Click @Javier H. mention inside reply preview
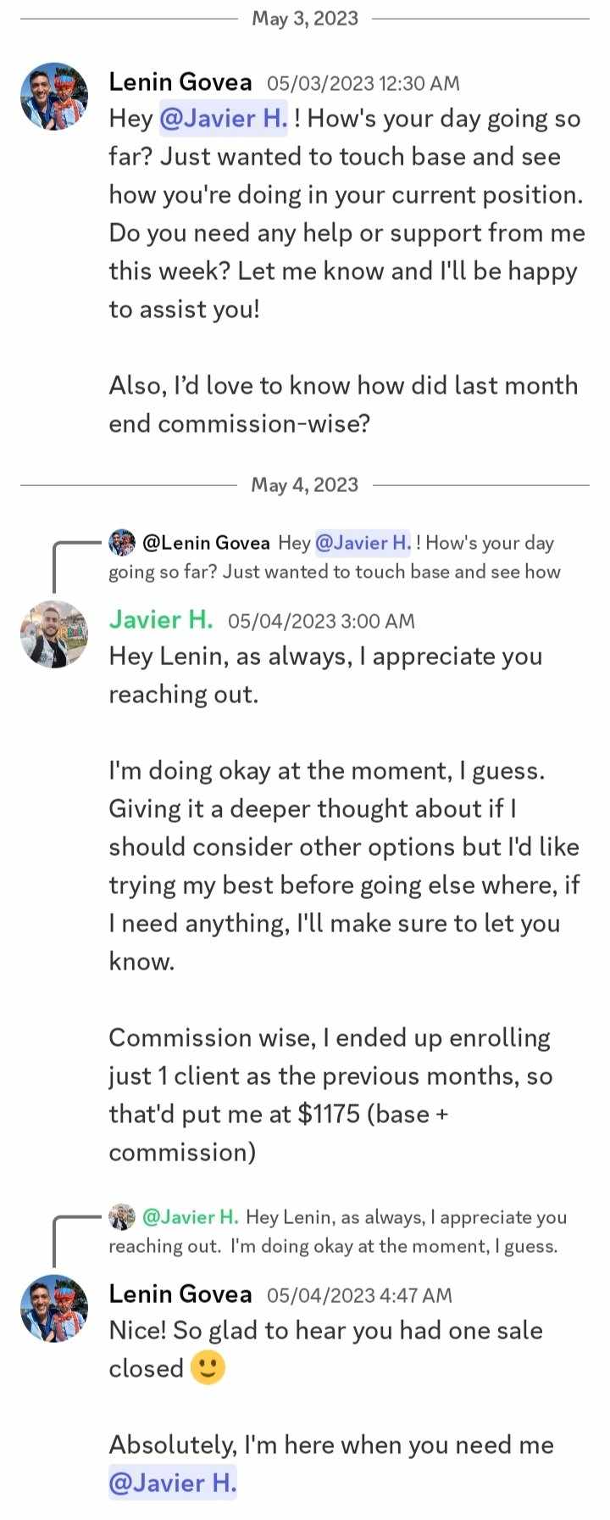610x1520 pixels. (x=363, y=543)
